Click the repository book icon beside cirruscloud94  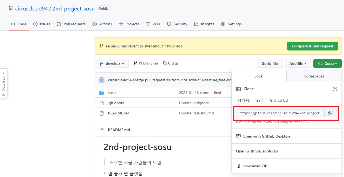[11, 9]
